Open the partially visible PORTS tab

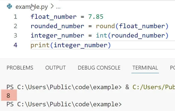pyautogui.click(x=172, y=68)
